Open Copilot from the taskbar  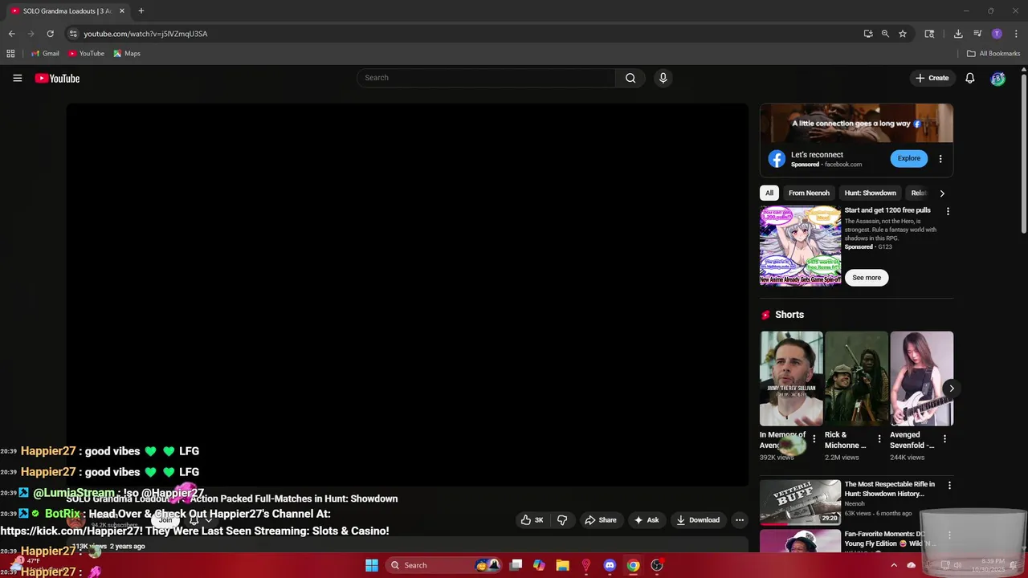point(539,565)
